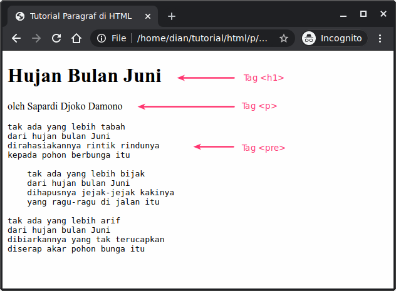Open the Chrome three-dot menu

coord(380,38)
